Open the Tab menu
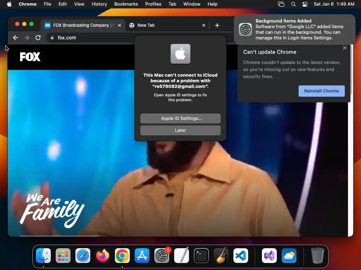 [x=172, y=4]
